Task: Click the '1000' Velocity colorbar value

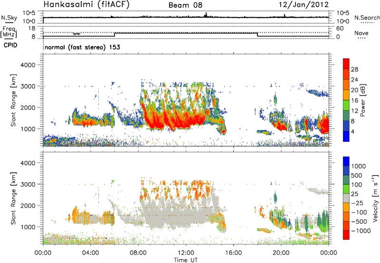Action: coord(359,166)
